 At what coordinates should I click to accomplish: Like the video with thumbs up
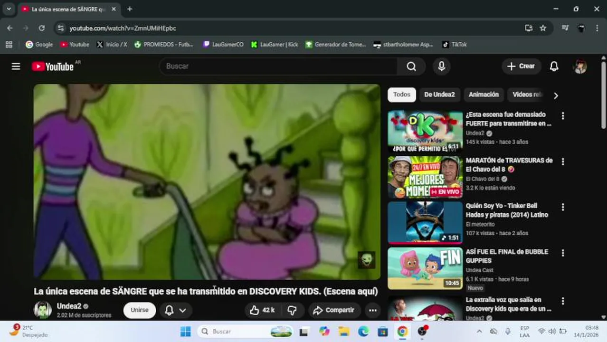click(263, 310)
